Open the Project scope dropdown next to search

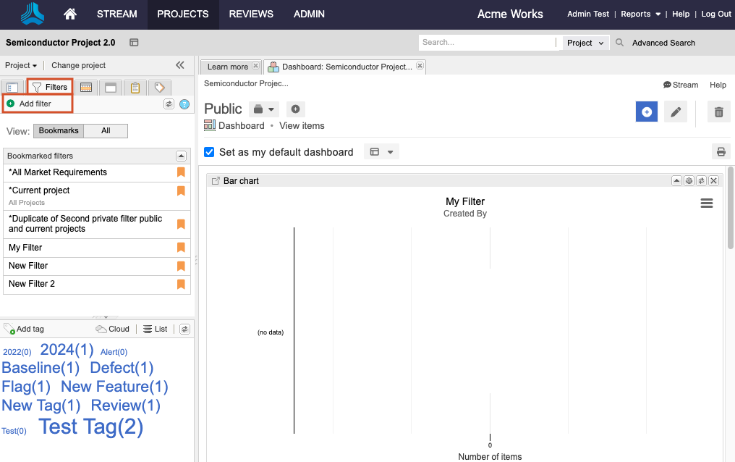click(585, 43)
